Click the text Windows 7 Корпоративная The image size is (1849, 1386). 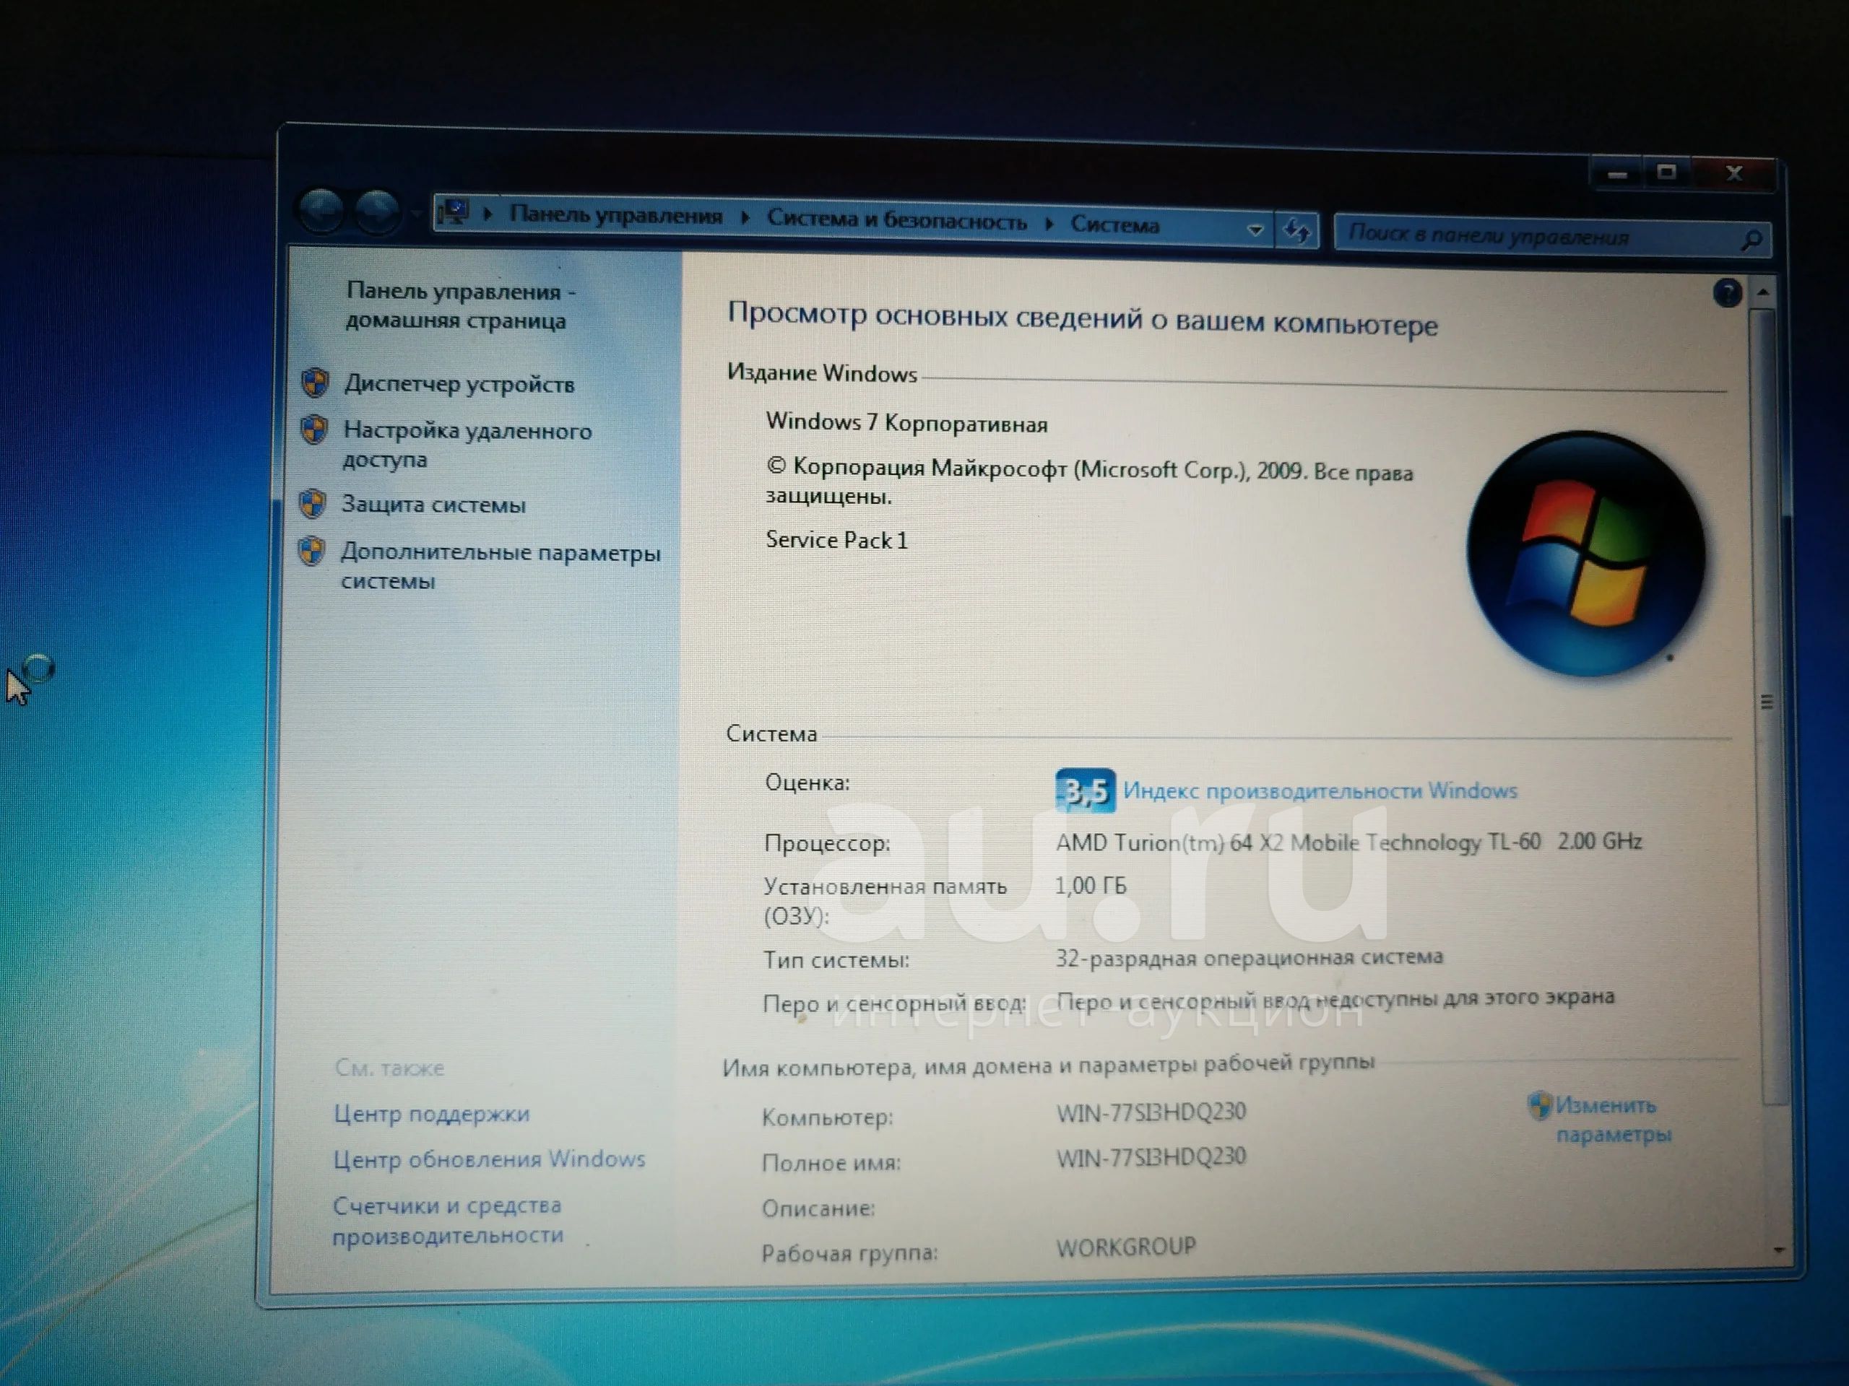(906, 423)
